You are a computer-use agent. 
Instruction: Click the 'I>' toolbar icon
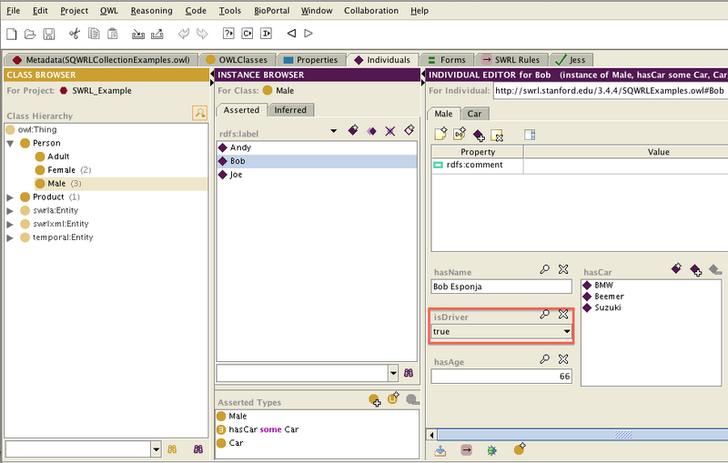[266, 34]
